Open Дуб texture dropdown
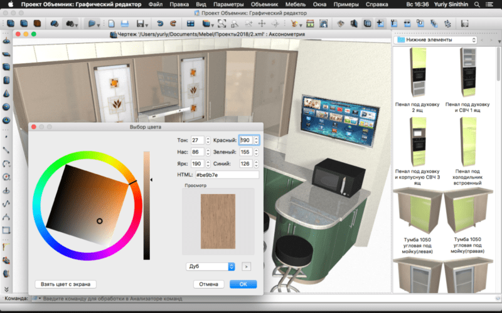 (x=210, y=267)
